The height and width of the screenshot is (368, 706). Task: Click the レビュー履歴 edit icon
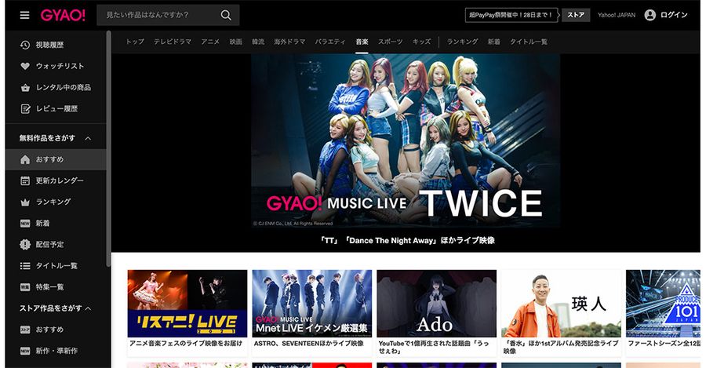pyautogui.click(x=25, y=108)
